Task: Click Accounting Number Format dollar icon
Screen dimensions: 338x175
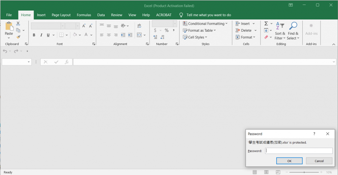Action: [x=155, y=30]
